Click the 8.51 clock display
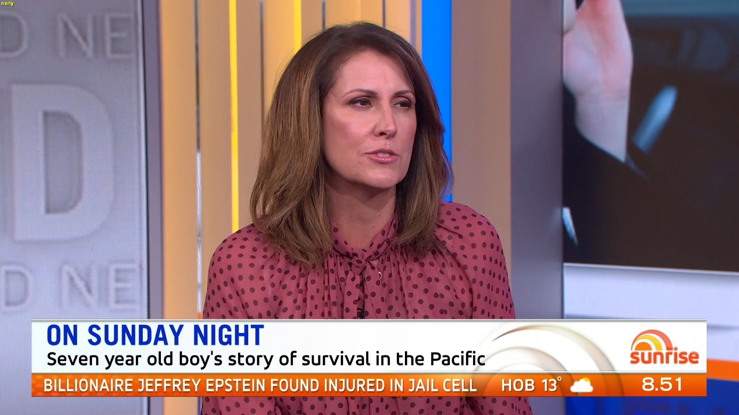This screenshot has height=415, width=739. coord(662,385)
